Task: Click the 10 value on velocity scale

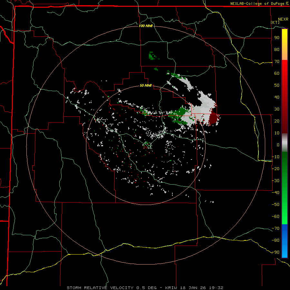Action: click(x=277, y=133)
